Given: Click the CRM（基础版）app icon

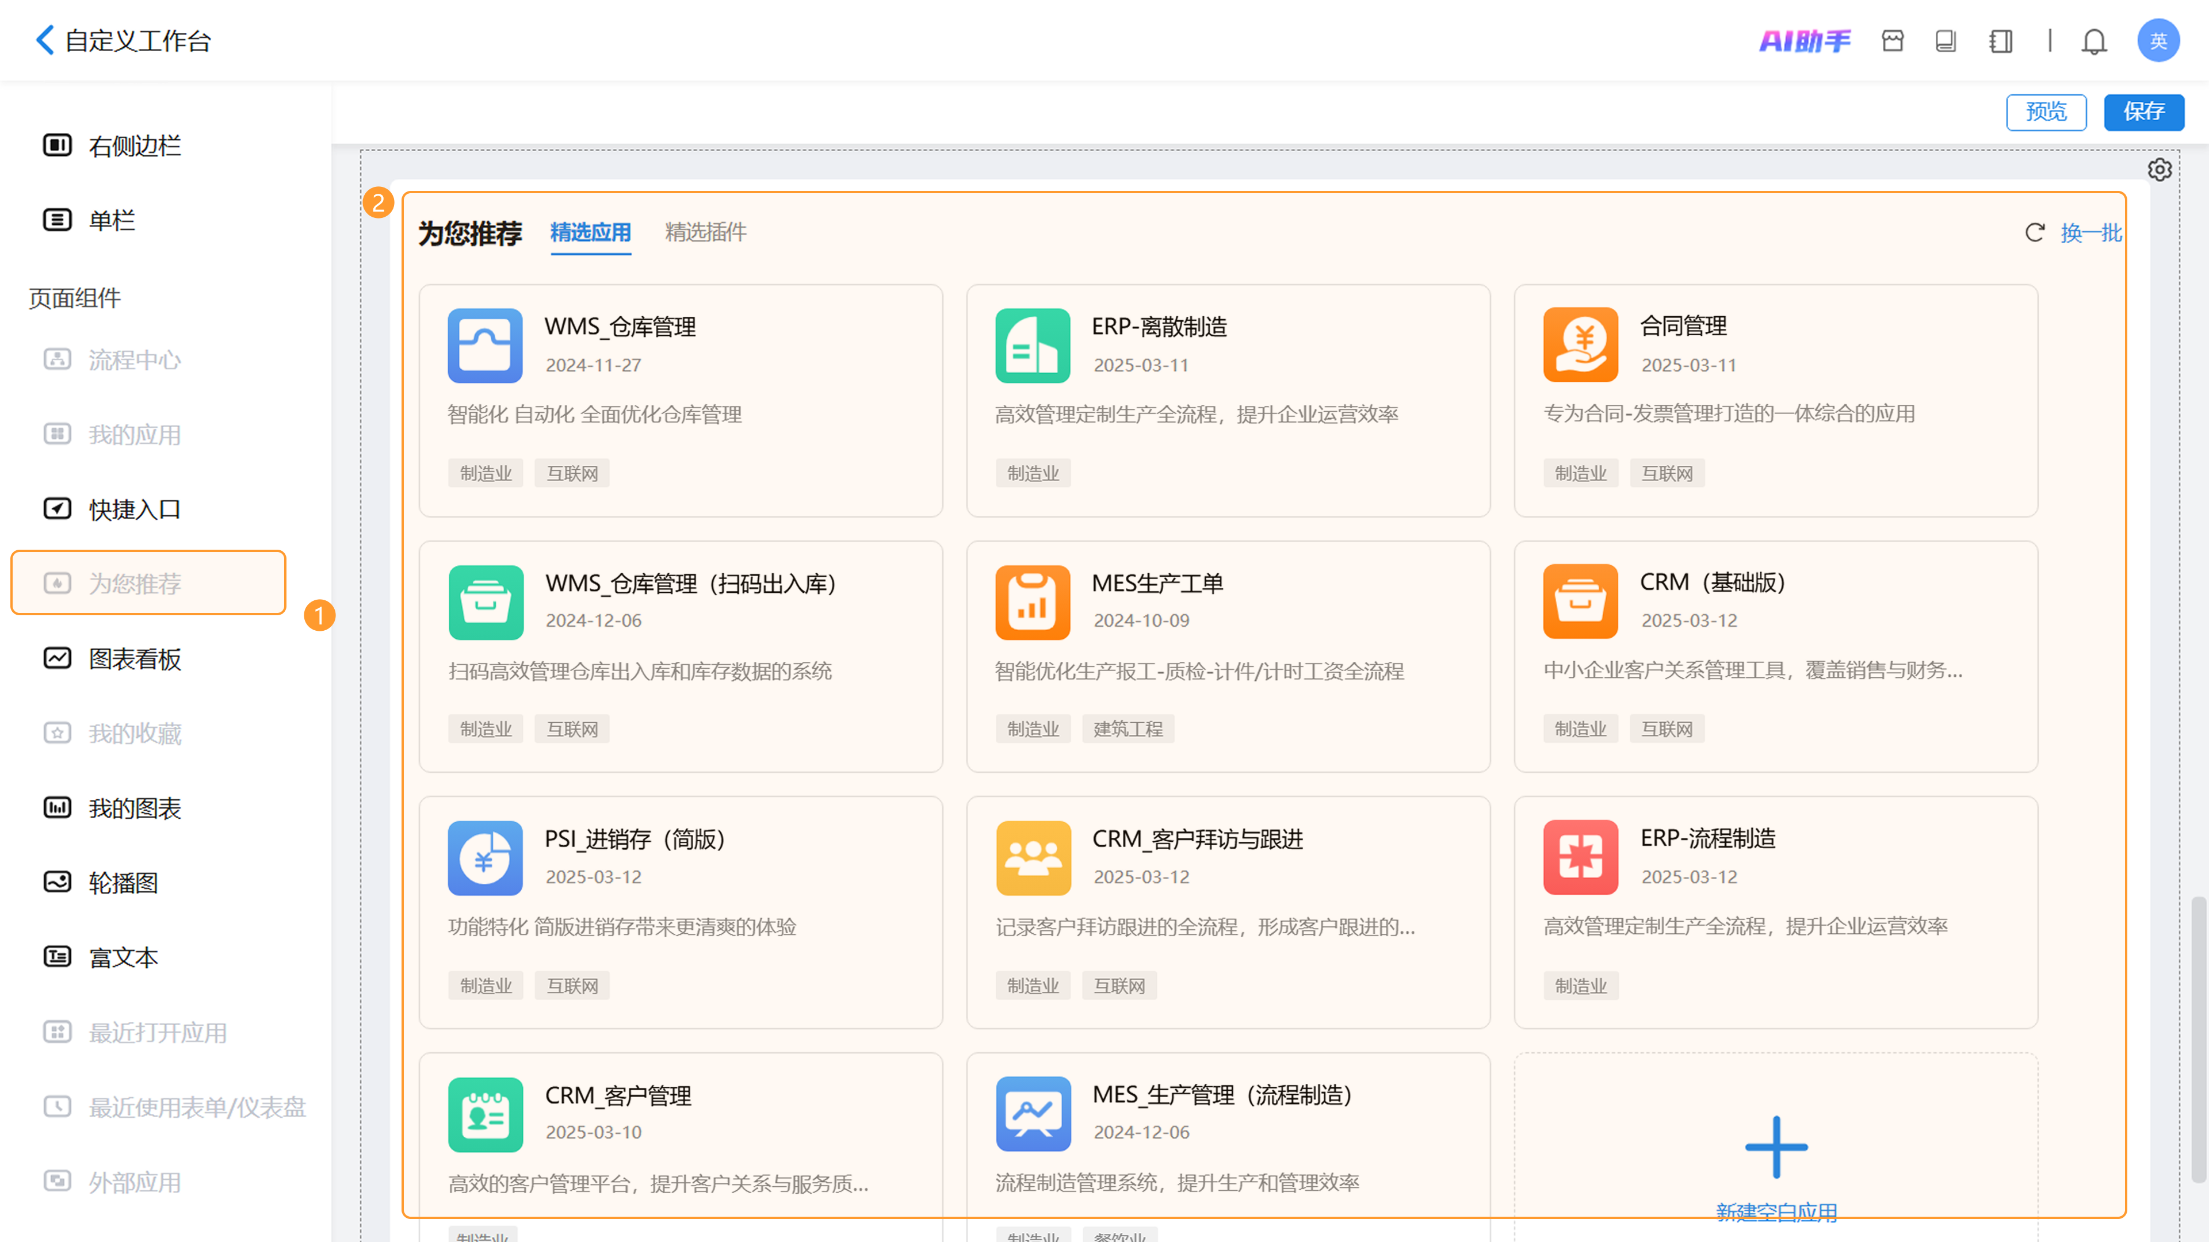Looking at the screenshot, I should (x=1580, y=601).
